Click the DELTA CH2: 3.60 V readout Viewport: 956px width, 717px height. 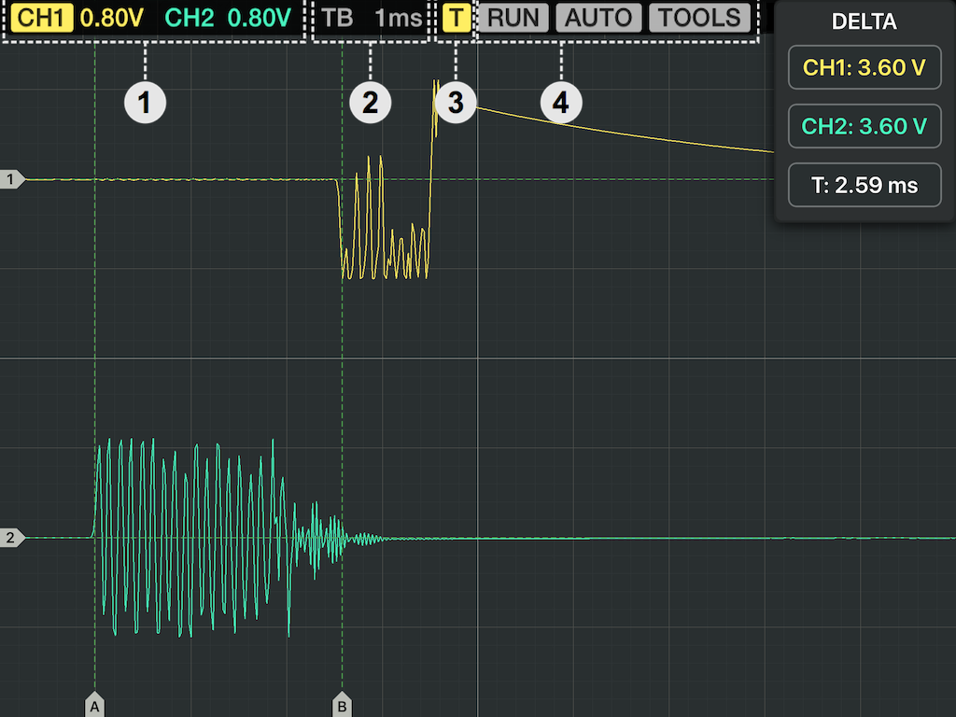pos(864,126)
